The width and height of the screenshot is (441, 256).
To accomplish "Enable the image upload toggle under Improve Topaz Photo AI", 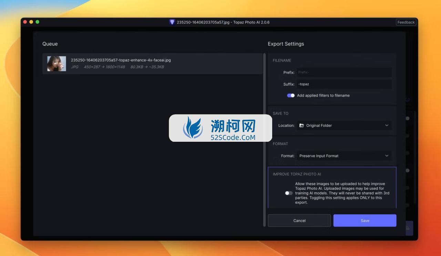I will (x=289, y=193).
